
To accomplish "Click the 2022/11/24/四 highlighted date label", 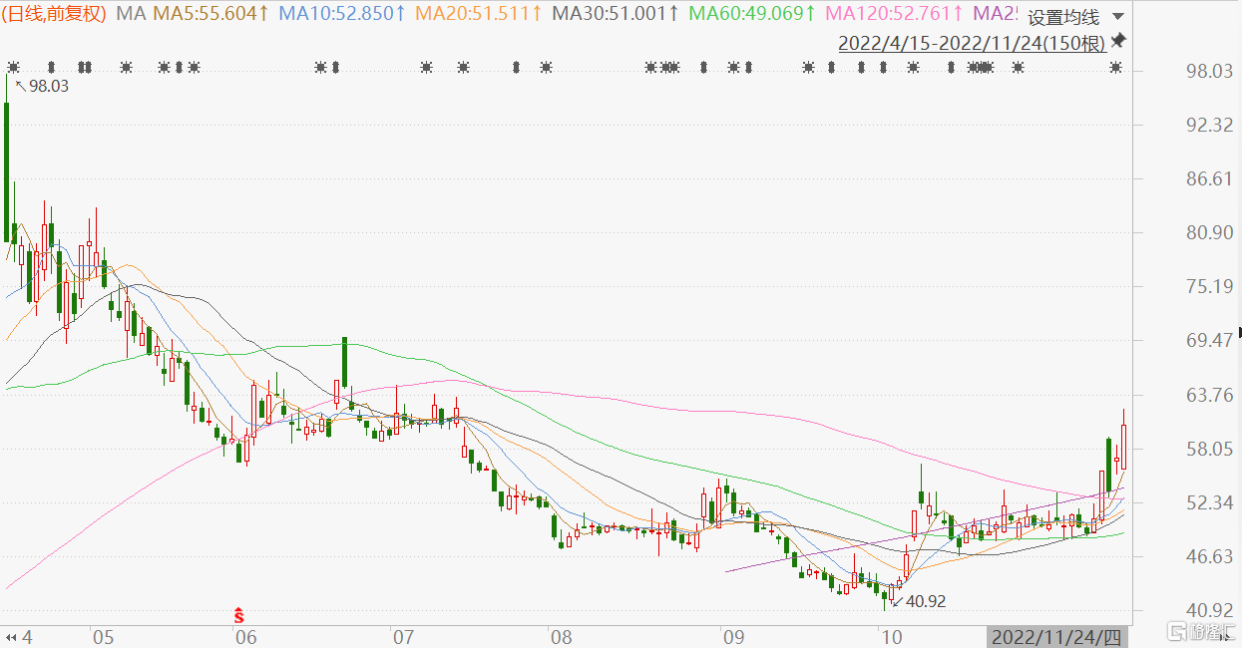I will (x=1059, y=636).
